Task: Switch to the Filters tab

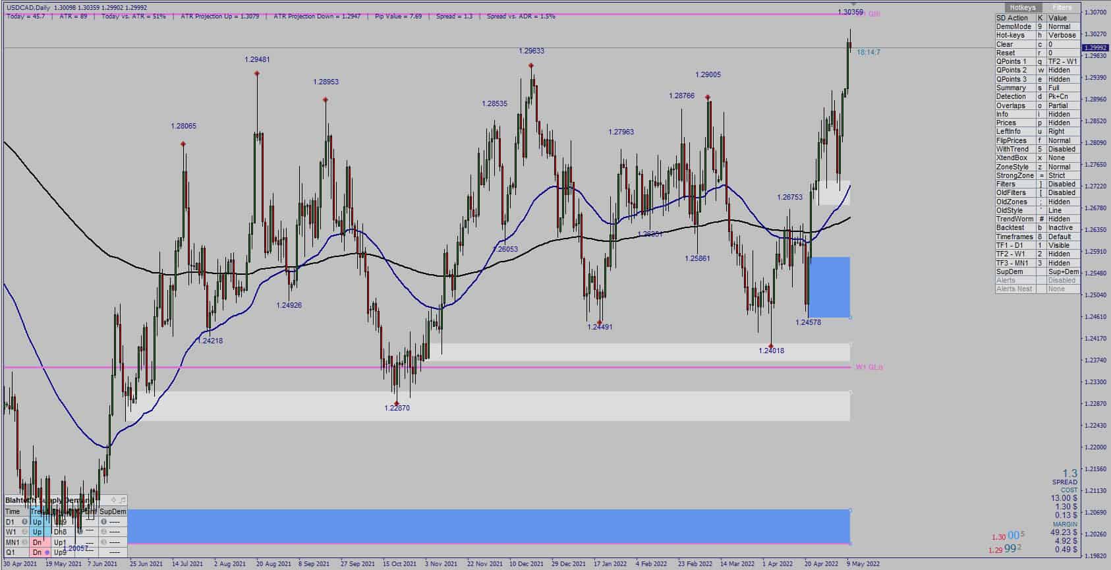Action: coord(1062,7)
